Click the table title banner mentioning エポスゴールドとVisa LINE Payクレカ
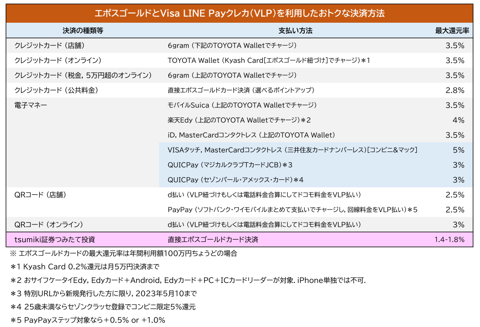 239,13
